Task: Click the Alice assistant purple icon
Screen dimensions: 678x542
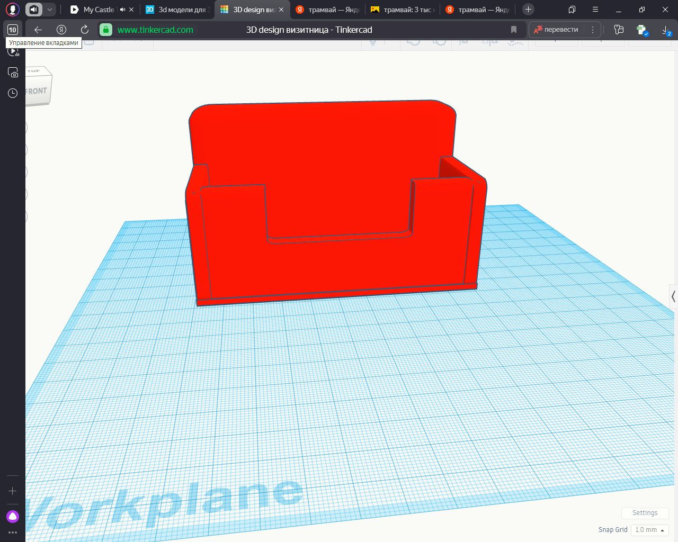Action: pos(13,517)
